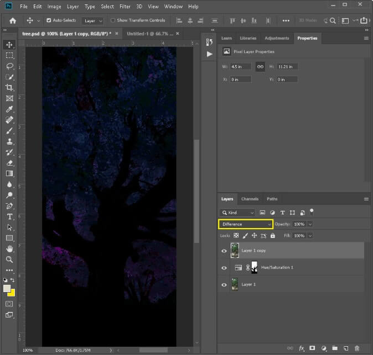This screenshot has width=373, height=355.
Task: Switch to the Channels tab
Action: [250, 199]
